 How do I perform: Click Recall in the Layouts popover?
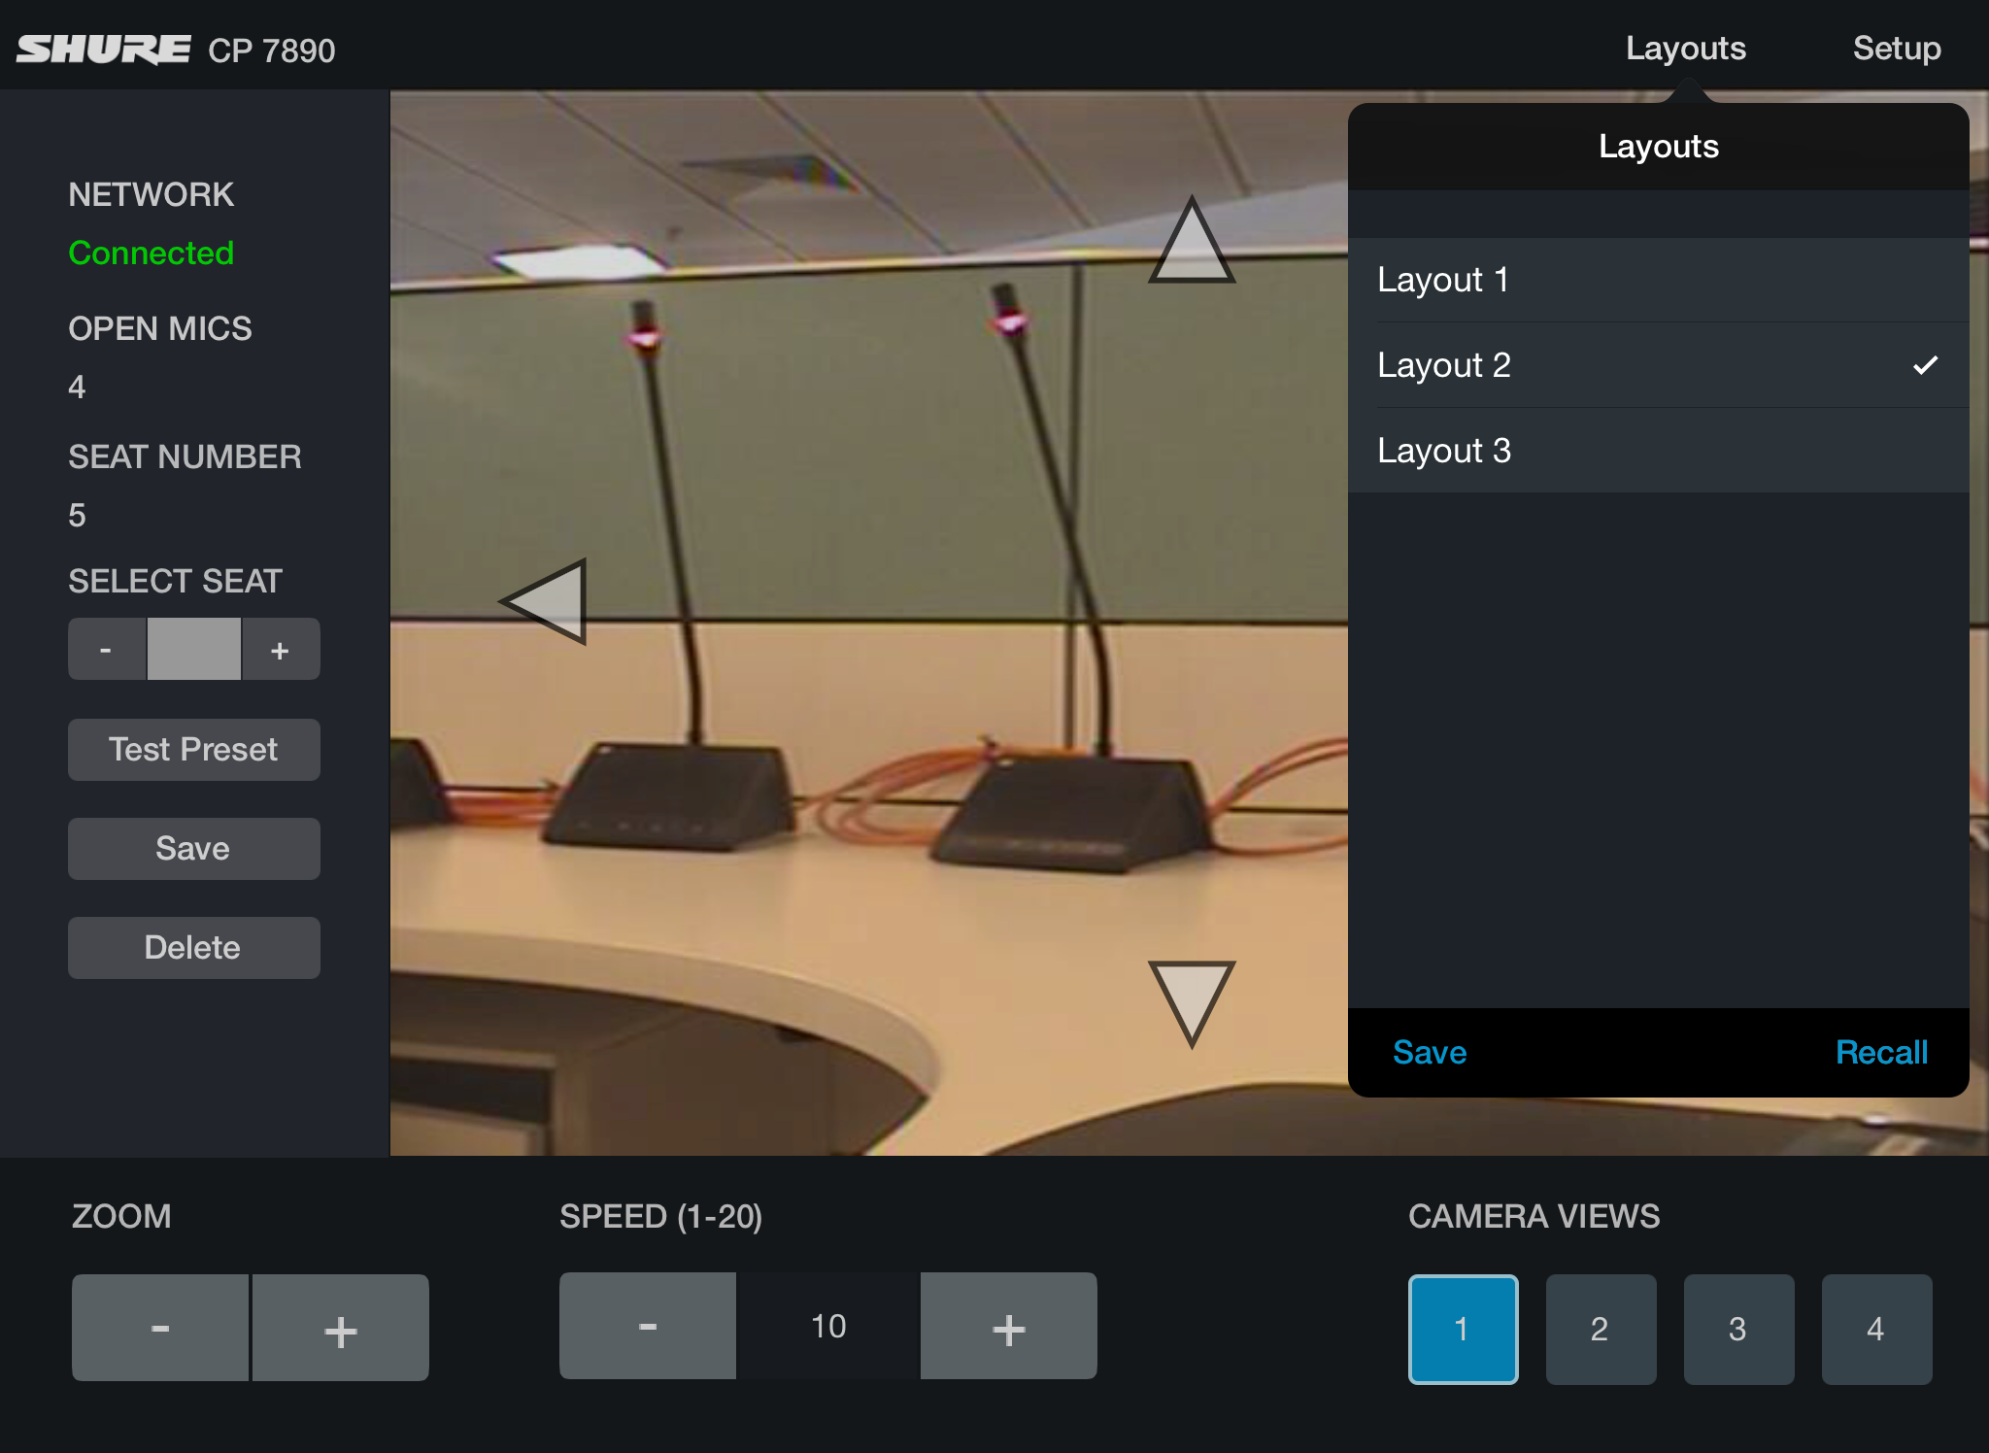[1880, 1052]
